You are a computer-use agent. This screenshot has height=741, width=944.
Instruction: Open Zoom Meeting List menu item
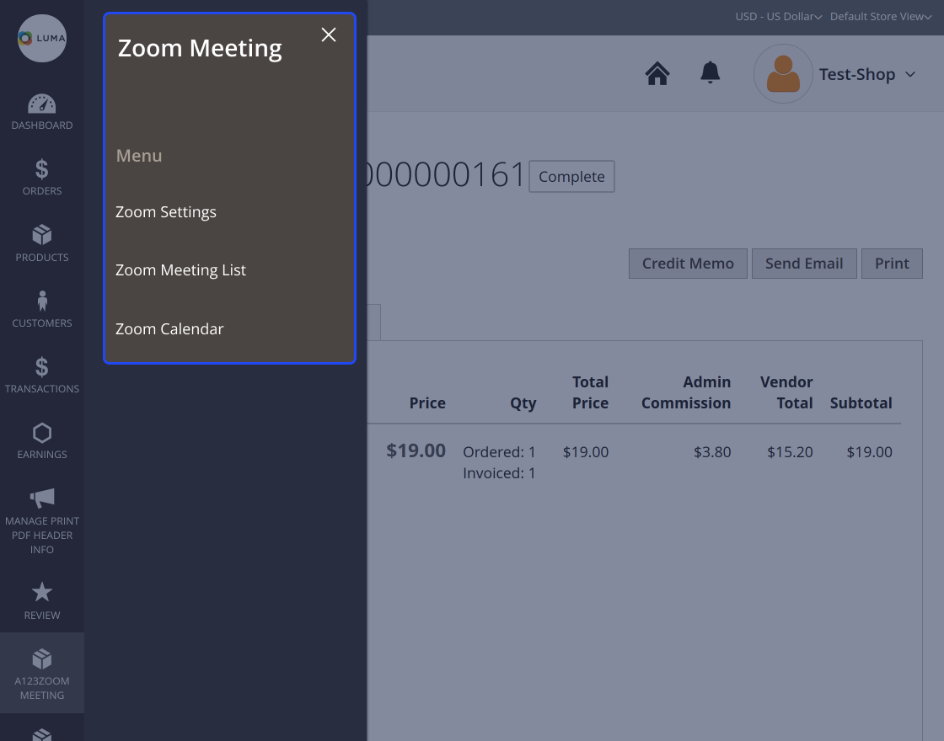click(x=180, y=270)
